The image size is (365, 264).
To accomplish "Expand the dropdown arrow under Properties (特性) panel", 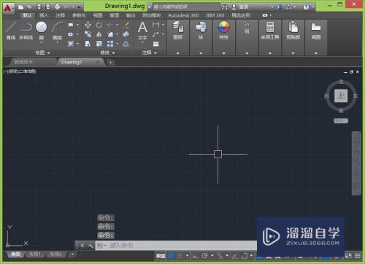I will [224, 53].
